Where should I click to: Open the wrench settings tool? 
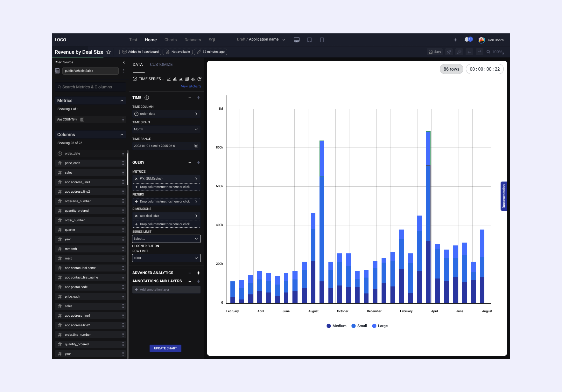point(459,52)
